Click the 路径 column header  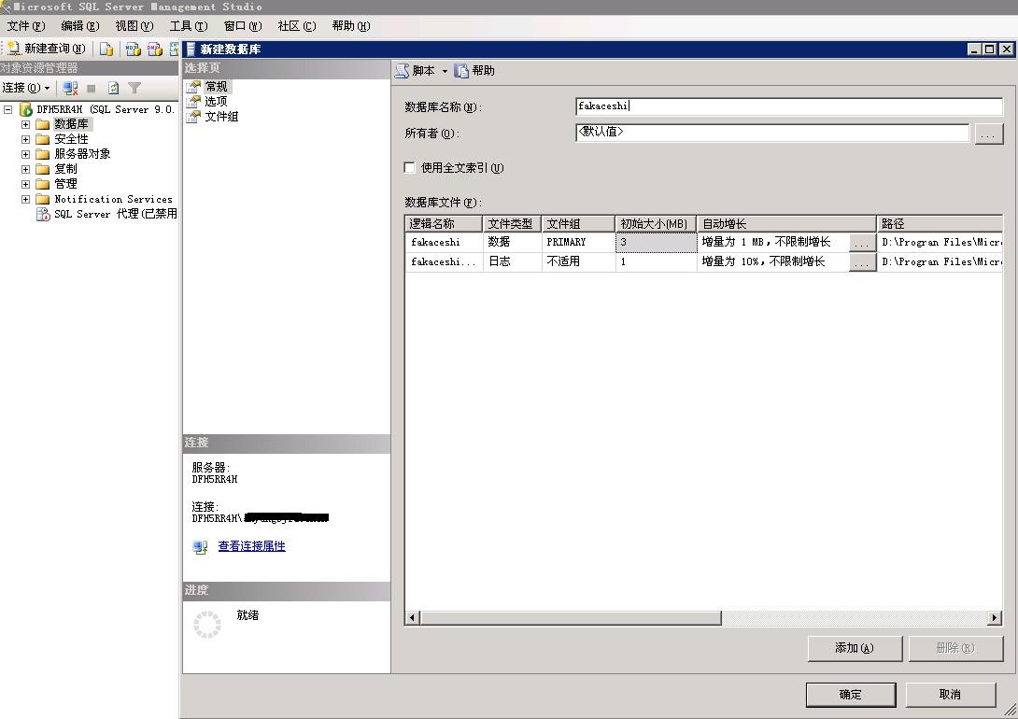tap(940, 224)
